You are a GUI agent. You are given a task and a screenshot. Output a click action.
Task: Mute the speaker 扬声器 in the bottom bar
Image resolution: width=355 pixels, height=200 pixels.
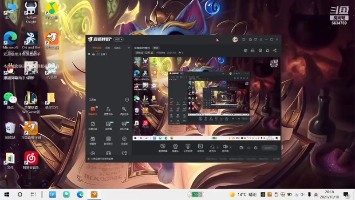(x=225, y=148)
